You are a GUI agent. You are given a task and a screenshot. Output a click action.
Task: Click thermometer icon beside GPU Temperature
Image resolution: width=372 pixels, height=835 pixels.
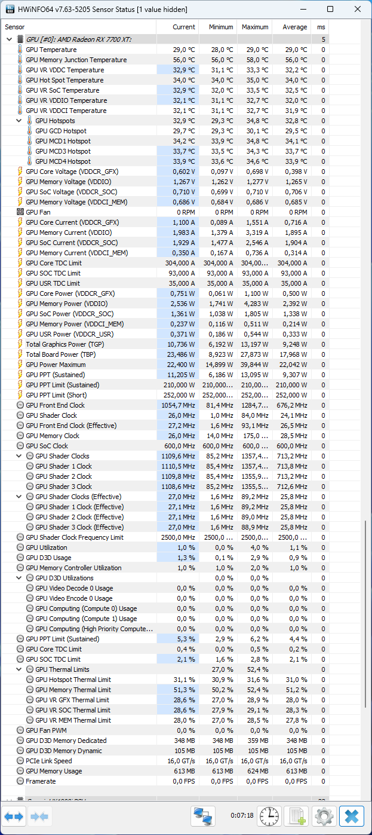[x=20, y=50]
